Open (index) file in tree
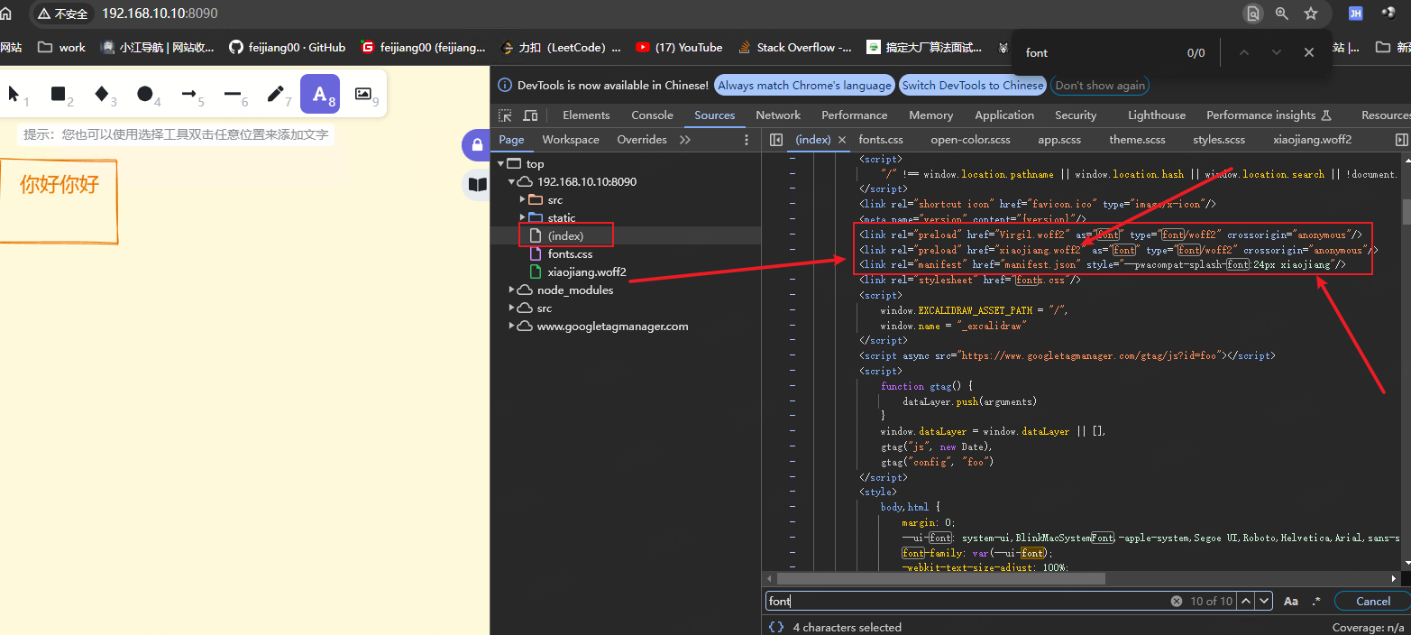This screenshot has width=1411, height=635. click(x=566, y=235)
